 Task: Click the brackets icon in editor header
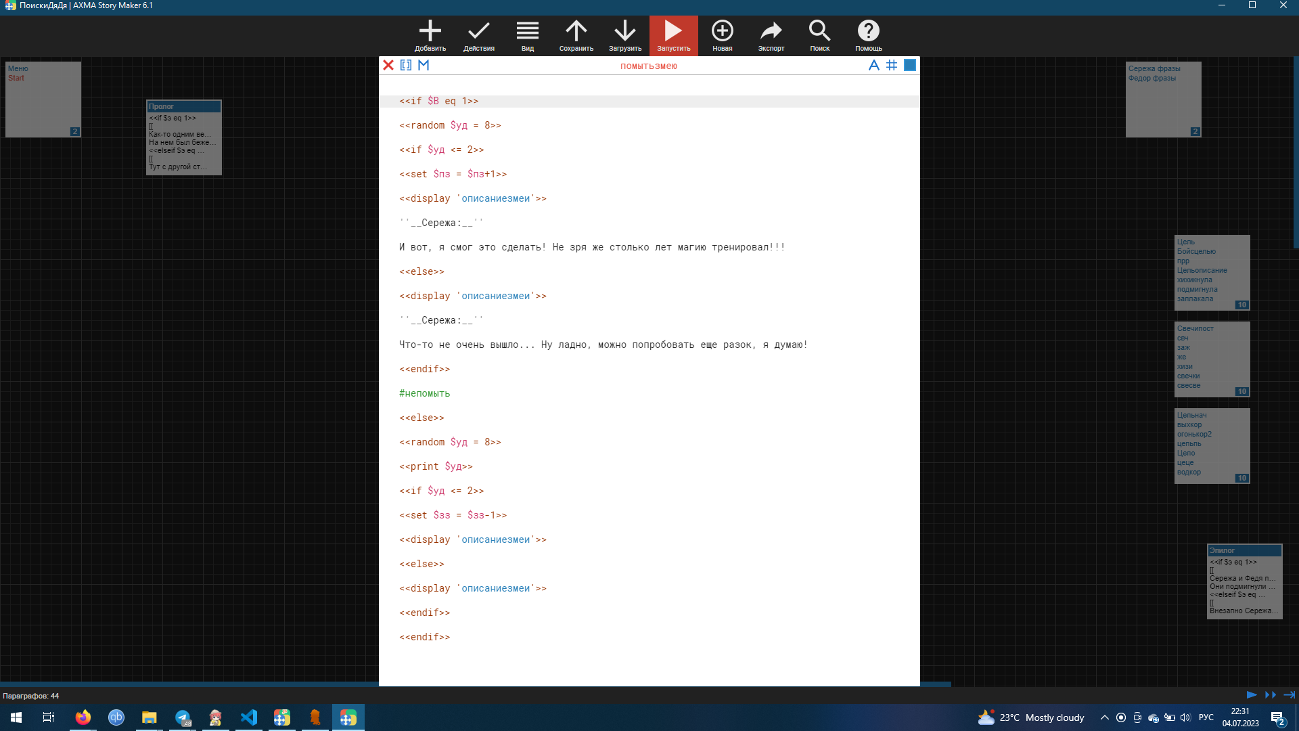(x=406, y=65)
